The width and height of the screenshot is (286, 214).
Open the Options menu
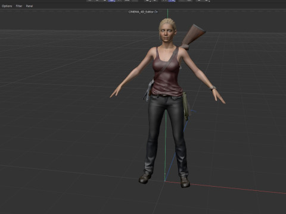pyautogui.click(x=7, y=6)
